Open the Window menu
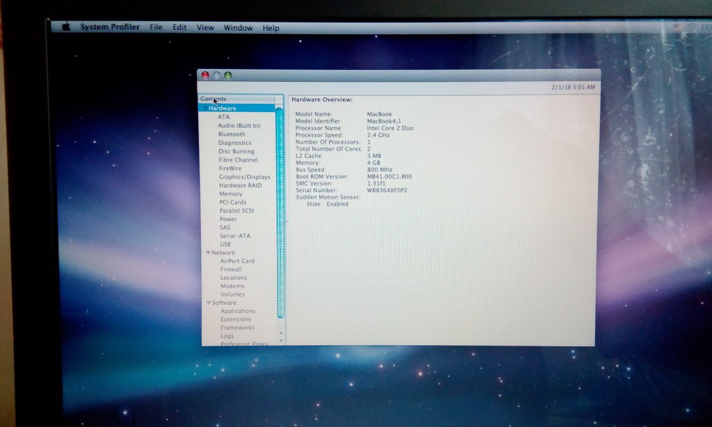Screen dimensions: 712x427 tap(238, 28)
